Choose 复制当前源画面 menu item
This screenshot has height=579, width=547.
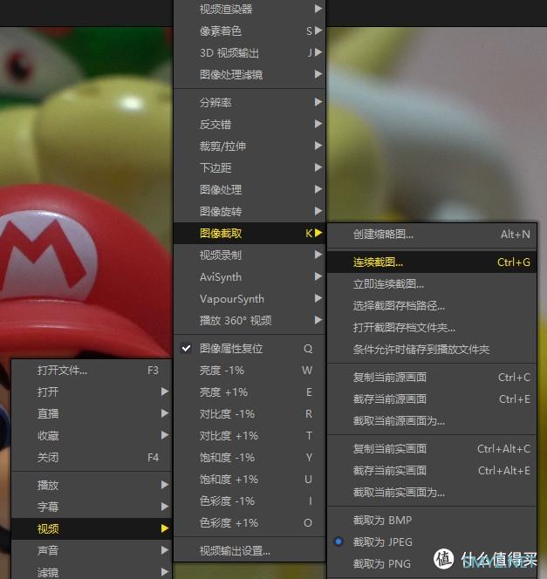pos(390,378)
